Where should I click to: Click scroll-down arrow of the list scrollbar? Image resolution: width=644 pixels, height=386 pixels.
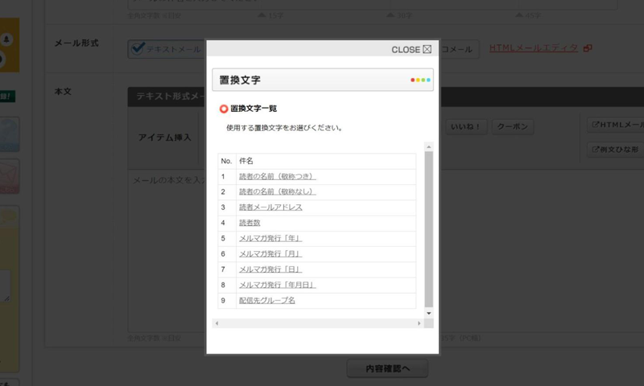429,314
